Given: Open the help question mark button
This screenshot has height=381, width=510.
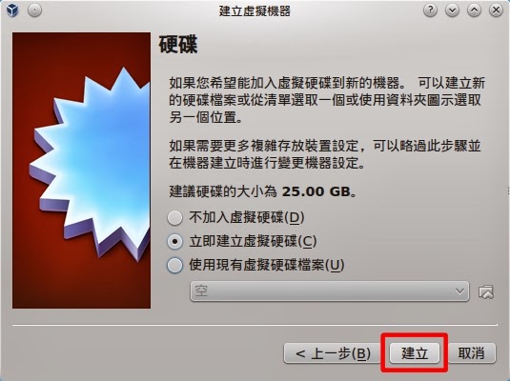Looking at the screenshot, I should pos(430,10).
